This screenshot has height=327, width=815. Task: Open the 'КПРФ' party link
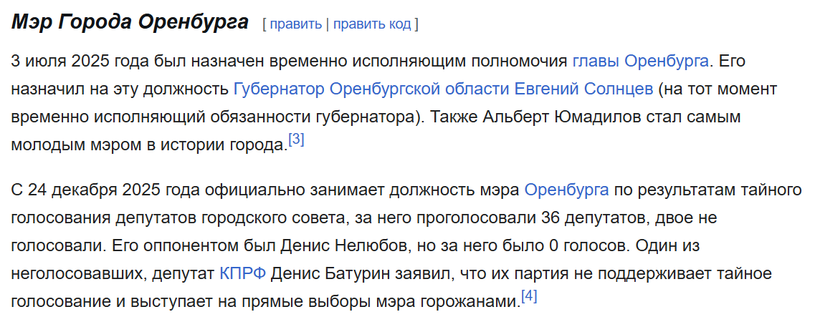[243, 273]
